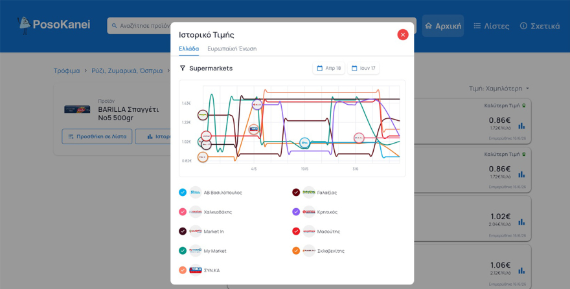Uncheck ΣΥΝ.ΚΑ supermarket
570x289 pixels.
pyautogui.click(x=183, y=270)
